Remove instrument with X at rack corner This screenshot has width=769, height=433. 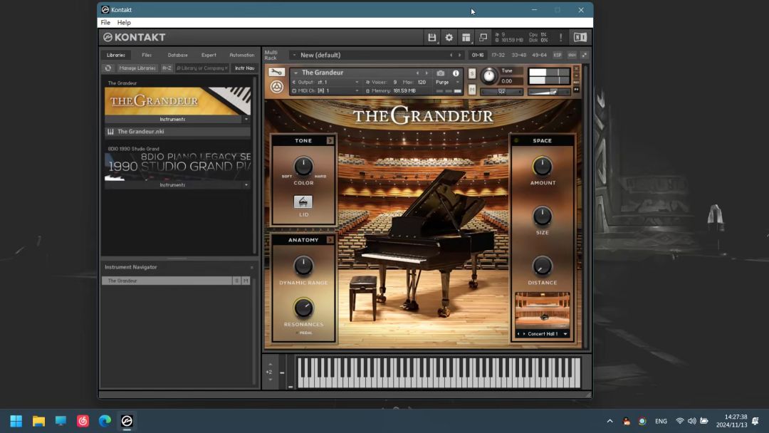point(576,68)
